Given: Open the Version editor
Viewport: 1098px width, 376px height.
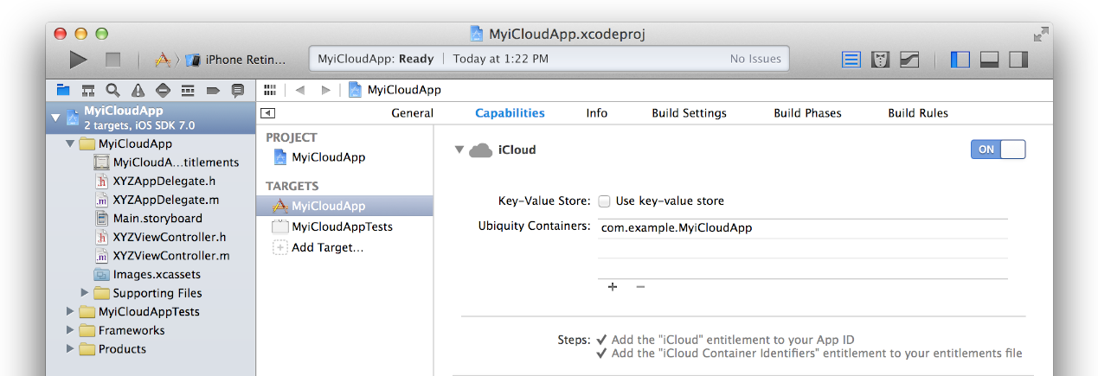Looking at the screenshot, I should pos(909,60).
